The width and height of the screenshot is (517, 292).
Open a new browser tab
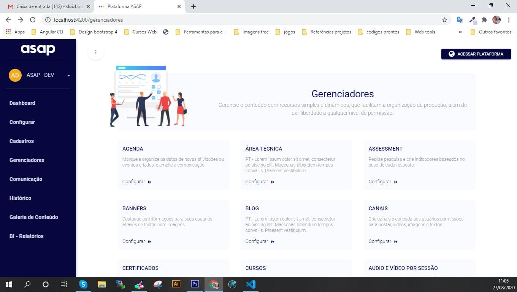[193, 6]
